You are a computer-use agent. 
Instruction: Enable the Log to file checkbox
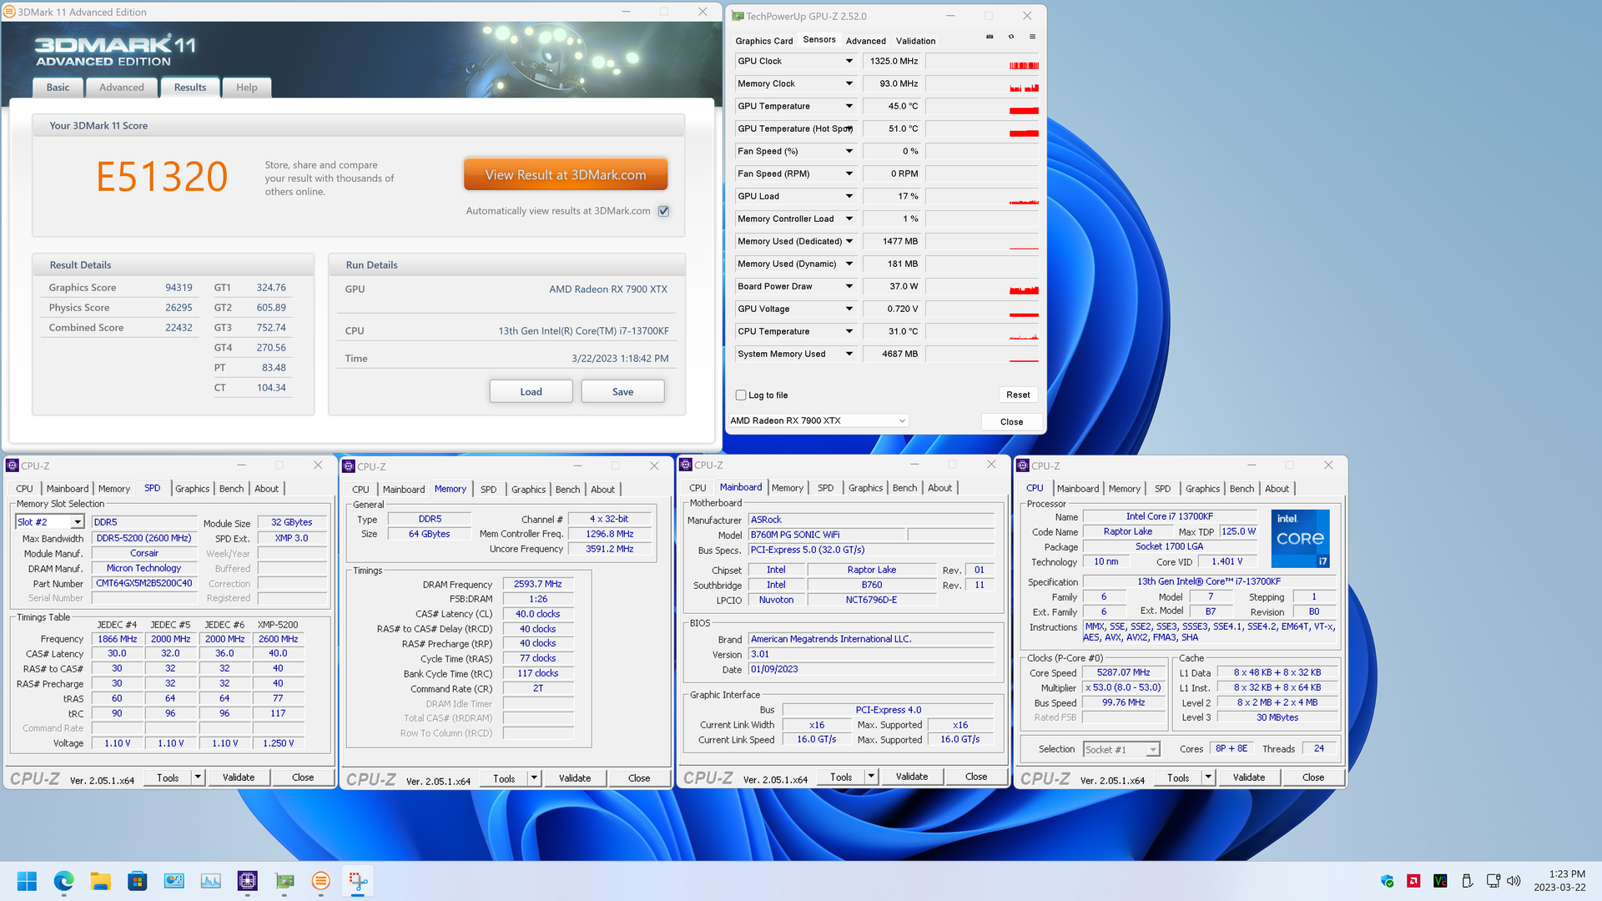(x=741, y=395)
